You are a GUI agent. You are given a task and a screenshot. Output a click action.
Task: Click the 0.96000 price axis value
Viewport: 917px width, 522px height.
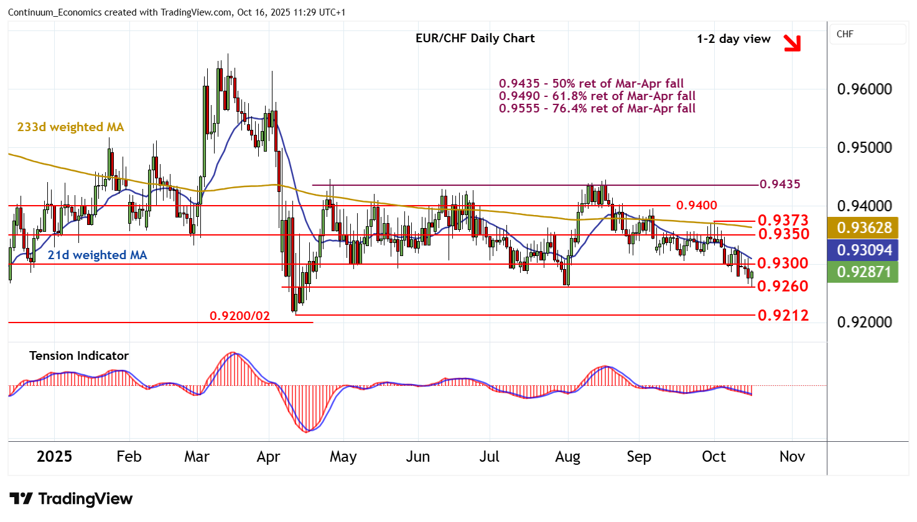(x=864, y=89)
